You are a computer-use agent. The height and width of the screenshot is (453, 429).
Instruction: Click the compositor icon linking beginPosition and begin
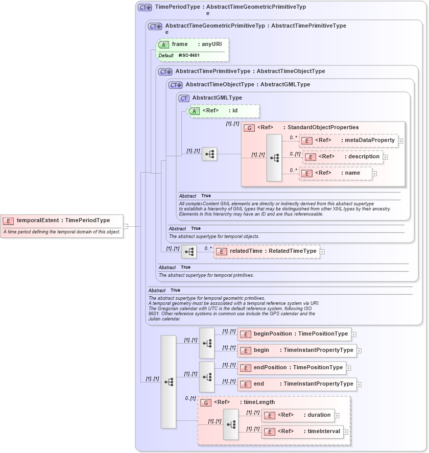click(208, 343)
